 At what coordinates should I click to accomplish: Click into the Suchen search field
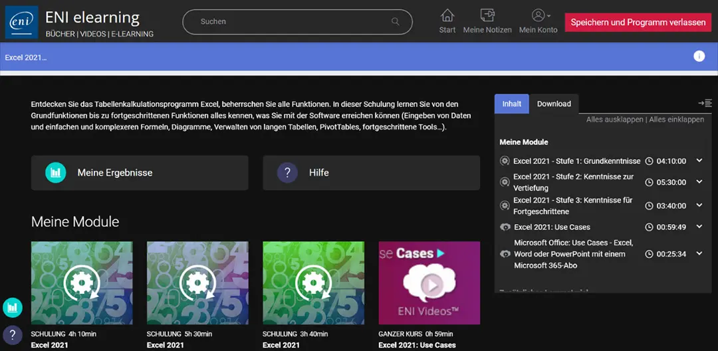tap(293, 22)
